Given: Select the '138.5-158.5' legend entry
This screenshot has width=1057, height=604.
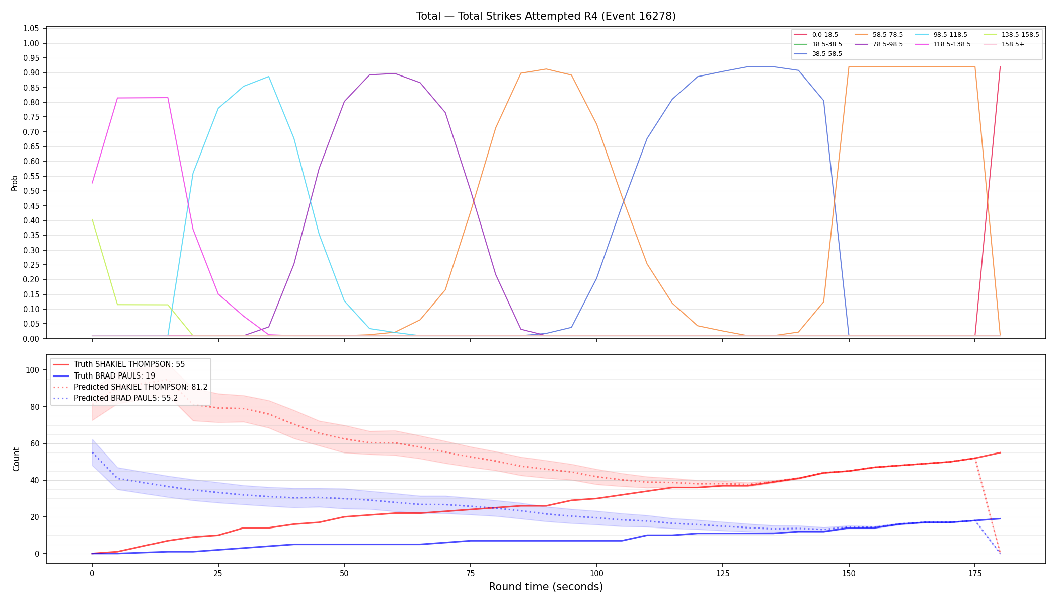Looking at the screenshot, I should point(1011,35).
